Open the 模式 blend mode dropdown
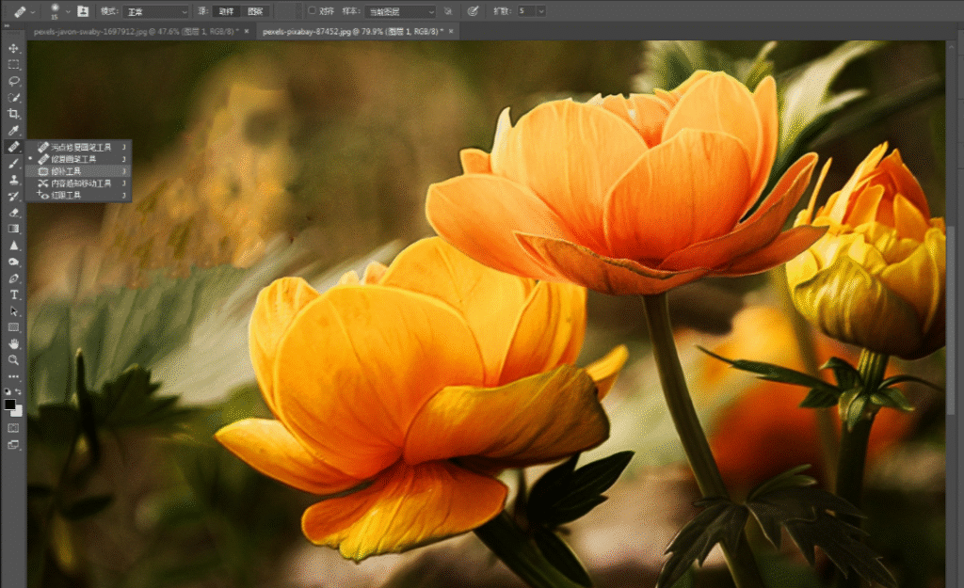The width and height of the screenshot is (964, 588). pyautogui.click(x=155, y=11)
